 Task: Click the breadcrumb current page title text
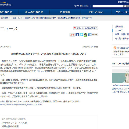(58, 18)
